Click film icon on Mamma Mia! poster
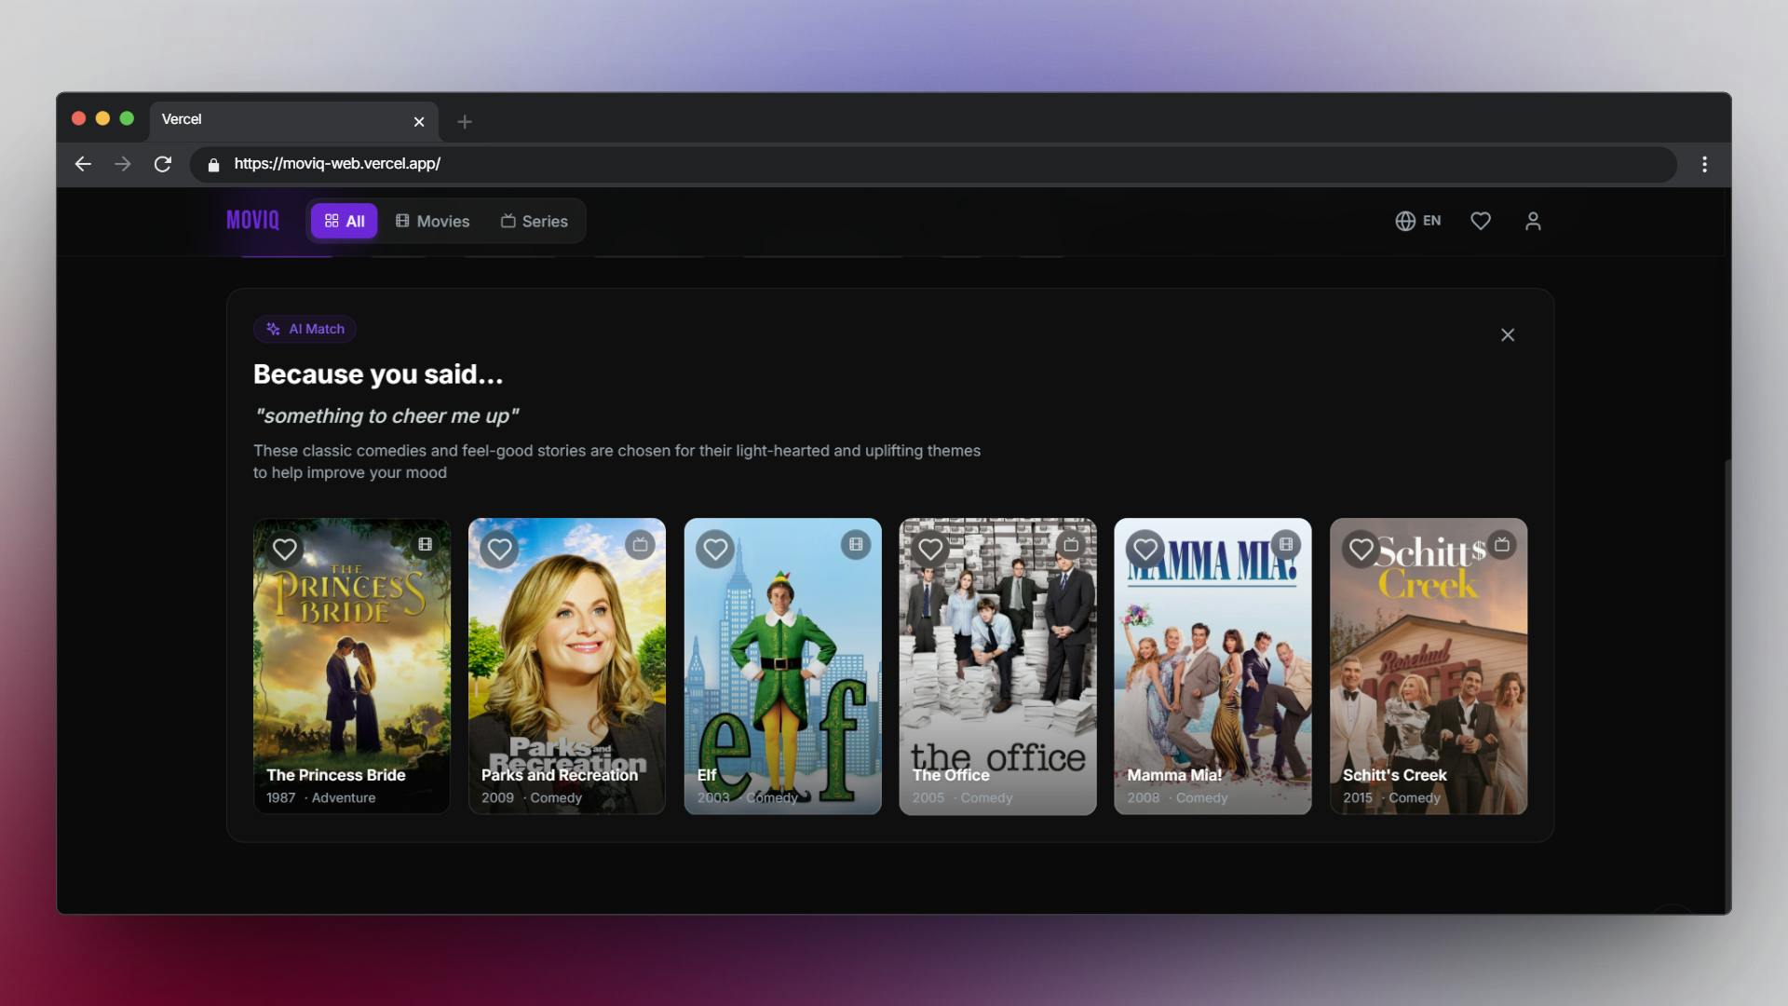The image size is (1788, 1006). (x=1286, y=544)
